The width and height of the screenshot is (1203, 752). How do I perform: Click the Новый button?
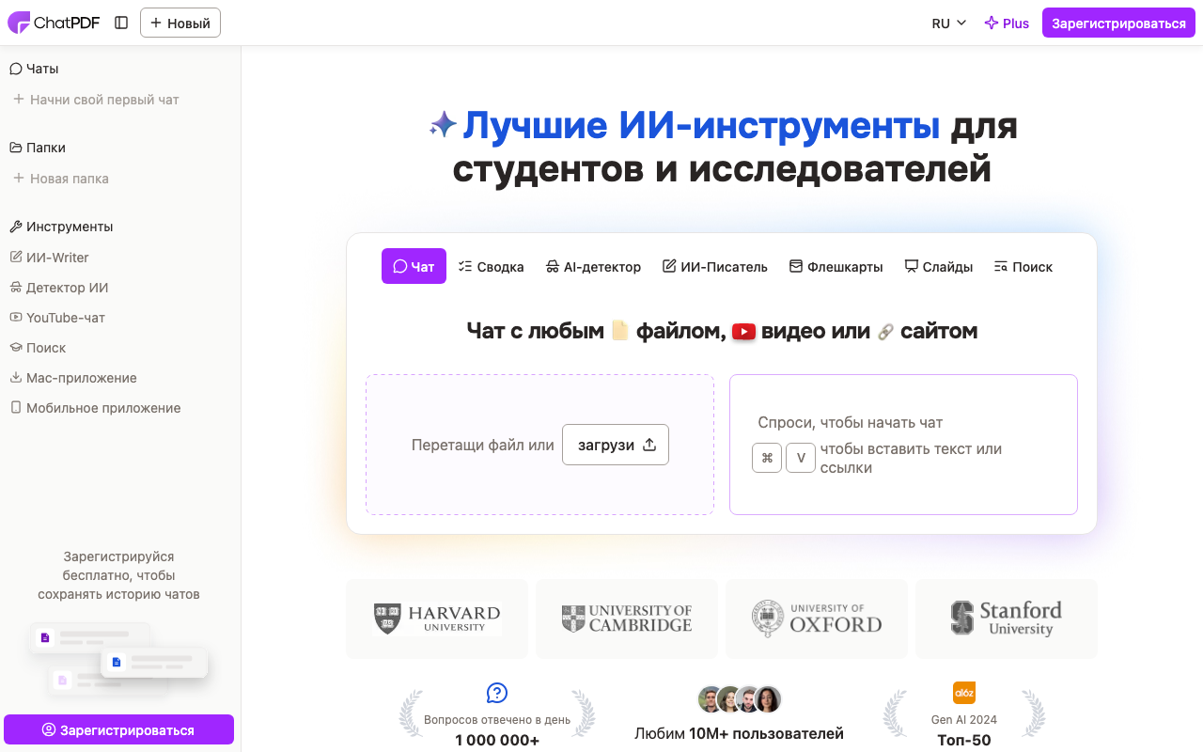180,23
